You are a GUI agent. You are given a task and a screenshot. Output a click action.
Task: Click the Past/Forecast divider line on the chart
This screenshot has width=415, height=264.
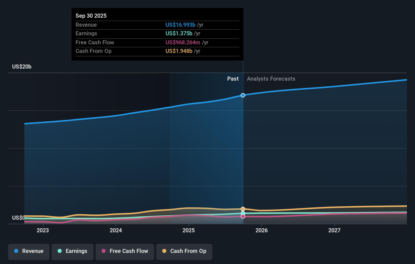[243, 151]
